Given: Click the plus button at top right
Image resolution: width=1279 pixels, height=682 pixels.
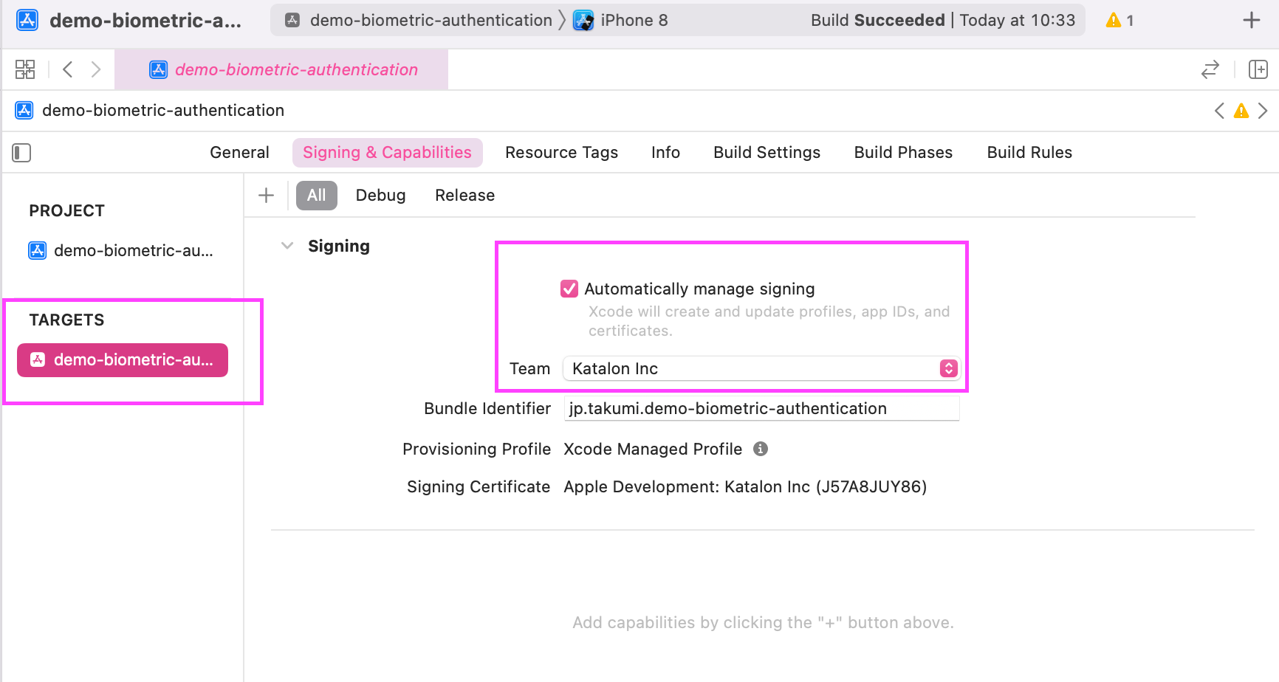Looking at the screenshot, I should [x=1251, y=21].
